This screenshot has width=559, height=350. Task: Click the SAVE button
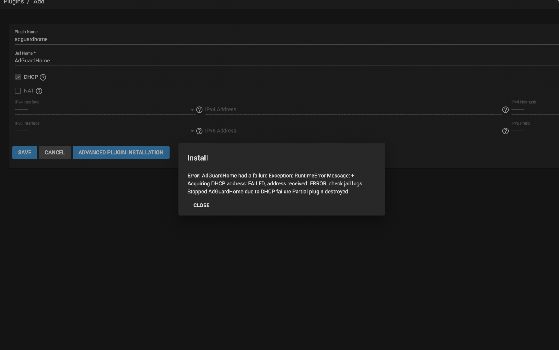pyautogui.click(x=25, y=153)
